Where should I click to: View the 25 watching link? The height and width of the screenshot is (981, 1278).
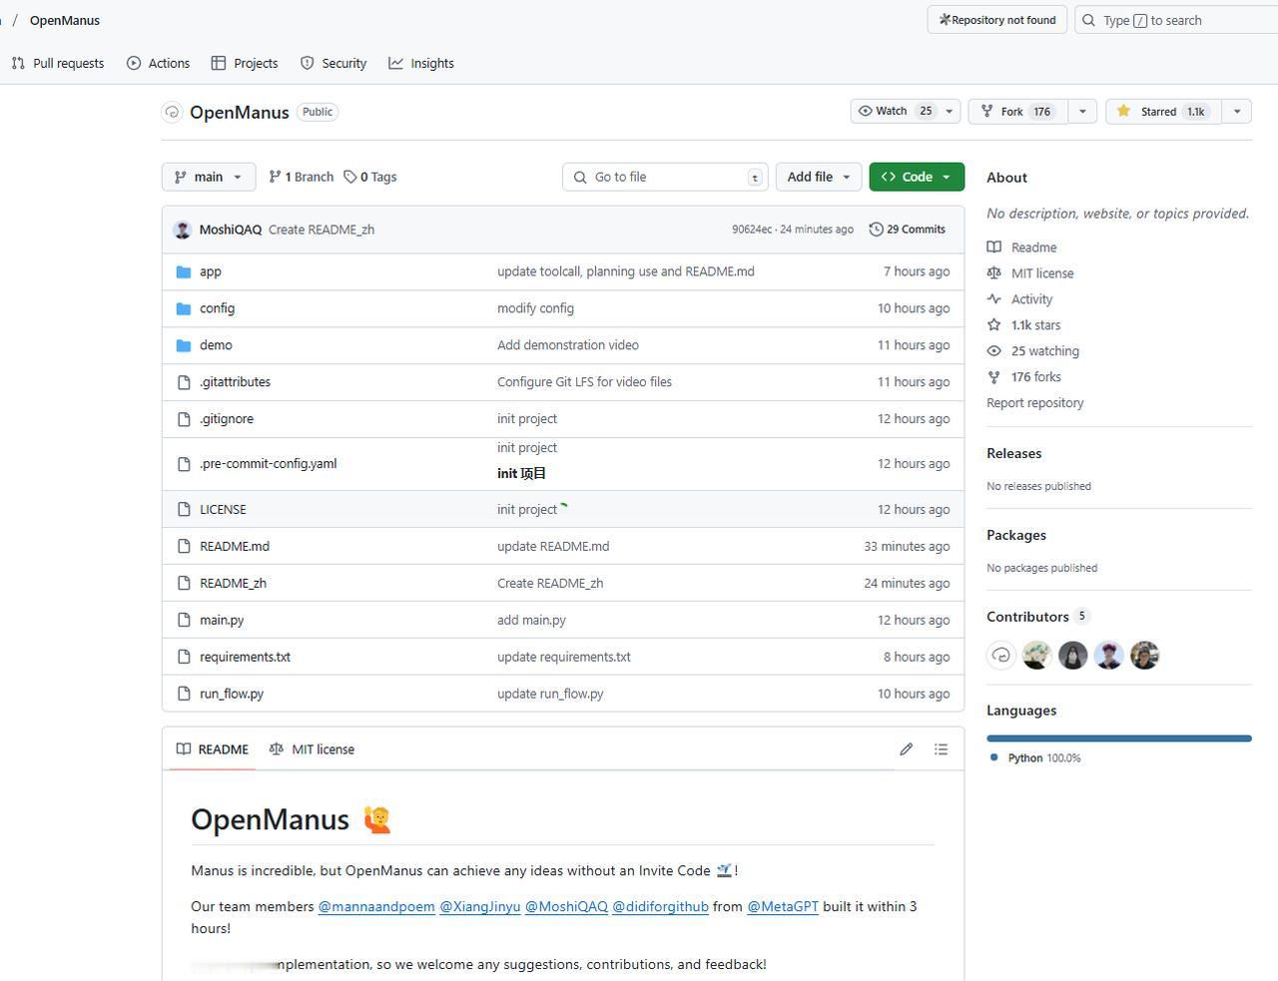(1033, 351)
